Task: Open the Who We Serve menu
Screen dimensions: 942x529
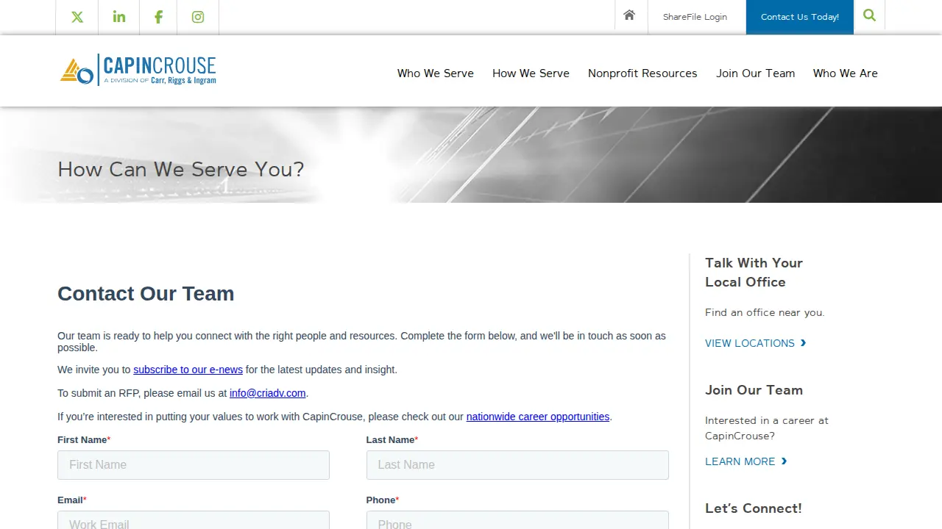Action: 436,73
